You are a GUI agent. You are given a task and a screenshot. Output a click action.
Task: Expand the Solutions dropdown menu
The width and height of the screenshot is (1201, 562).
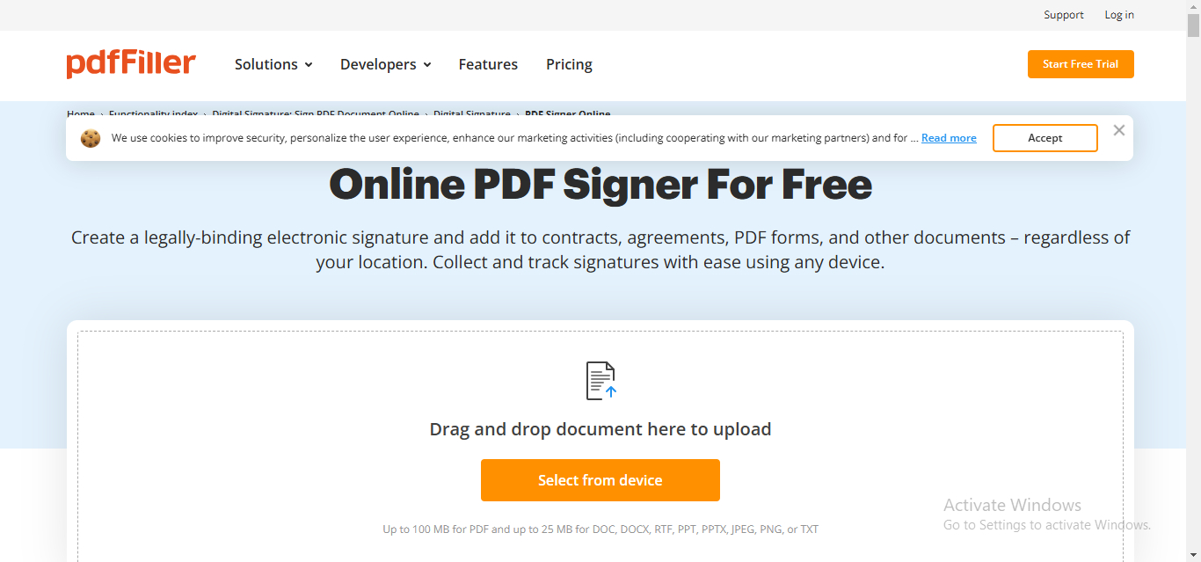tap(273, 64)
